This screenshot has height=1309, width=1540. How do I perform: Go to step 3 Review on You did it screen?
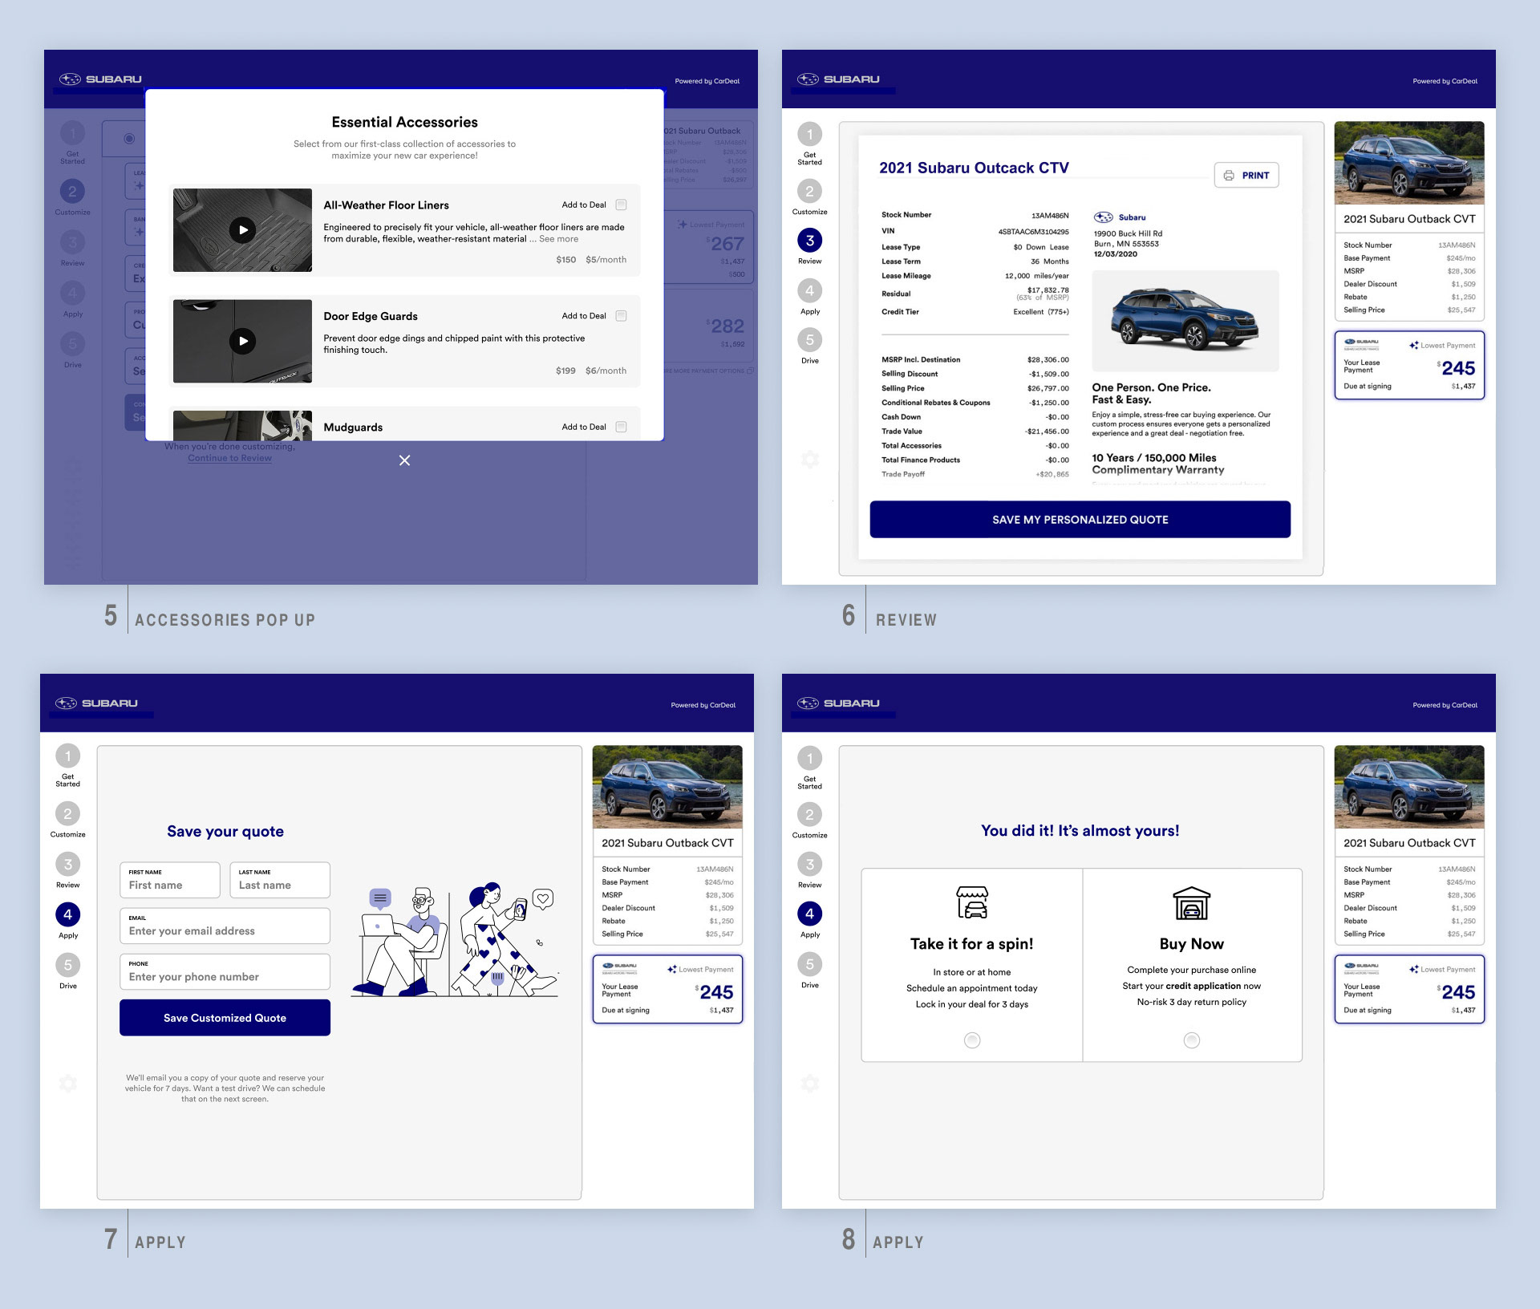[x=809, y=864]
